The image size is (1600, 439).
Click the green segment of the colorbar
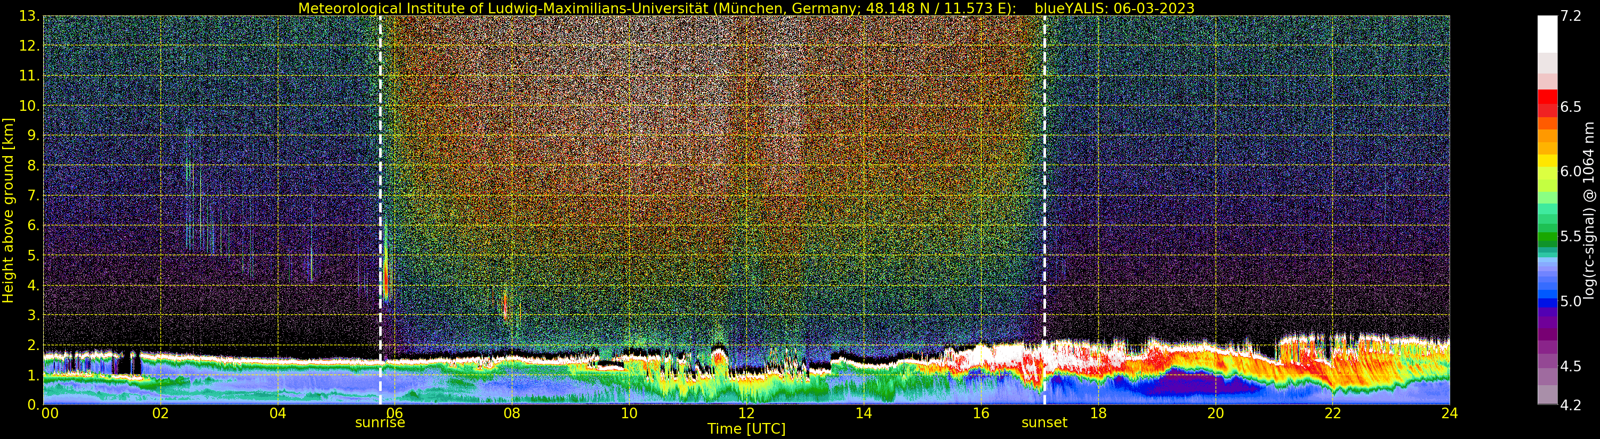(1547, 237)
